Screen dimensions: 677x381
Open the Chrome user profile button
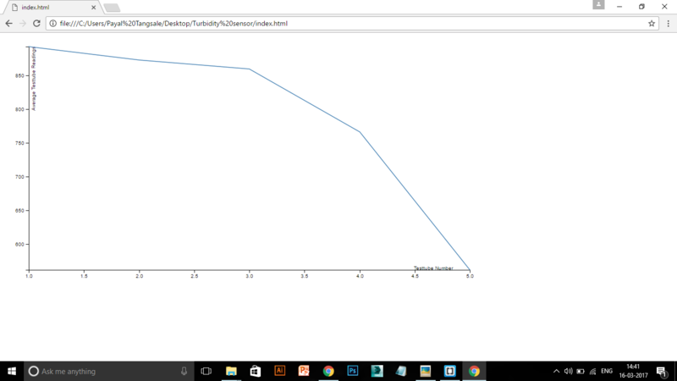click(x=599, y=6)
